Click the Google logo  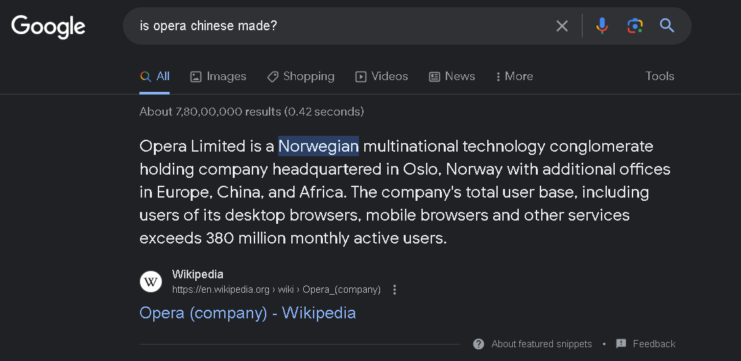click(x=48, y=26)
